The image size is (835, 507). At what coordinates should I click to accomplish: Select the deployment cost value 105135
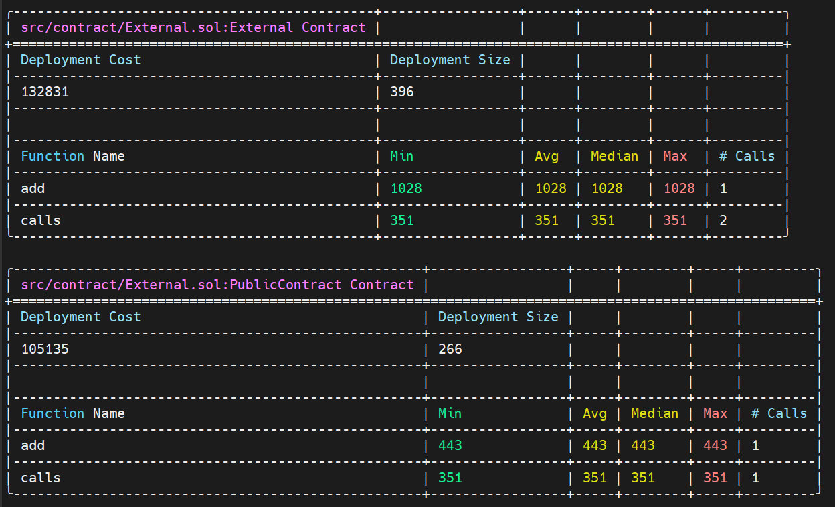[x=45, y=349]
